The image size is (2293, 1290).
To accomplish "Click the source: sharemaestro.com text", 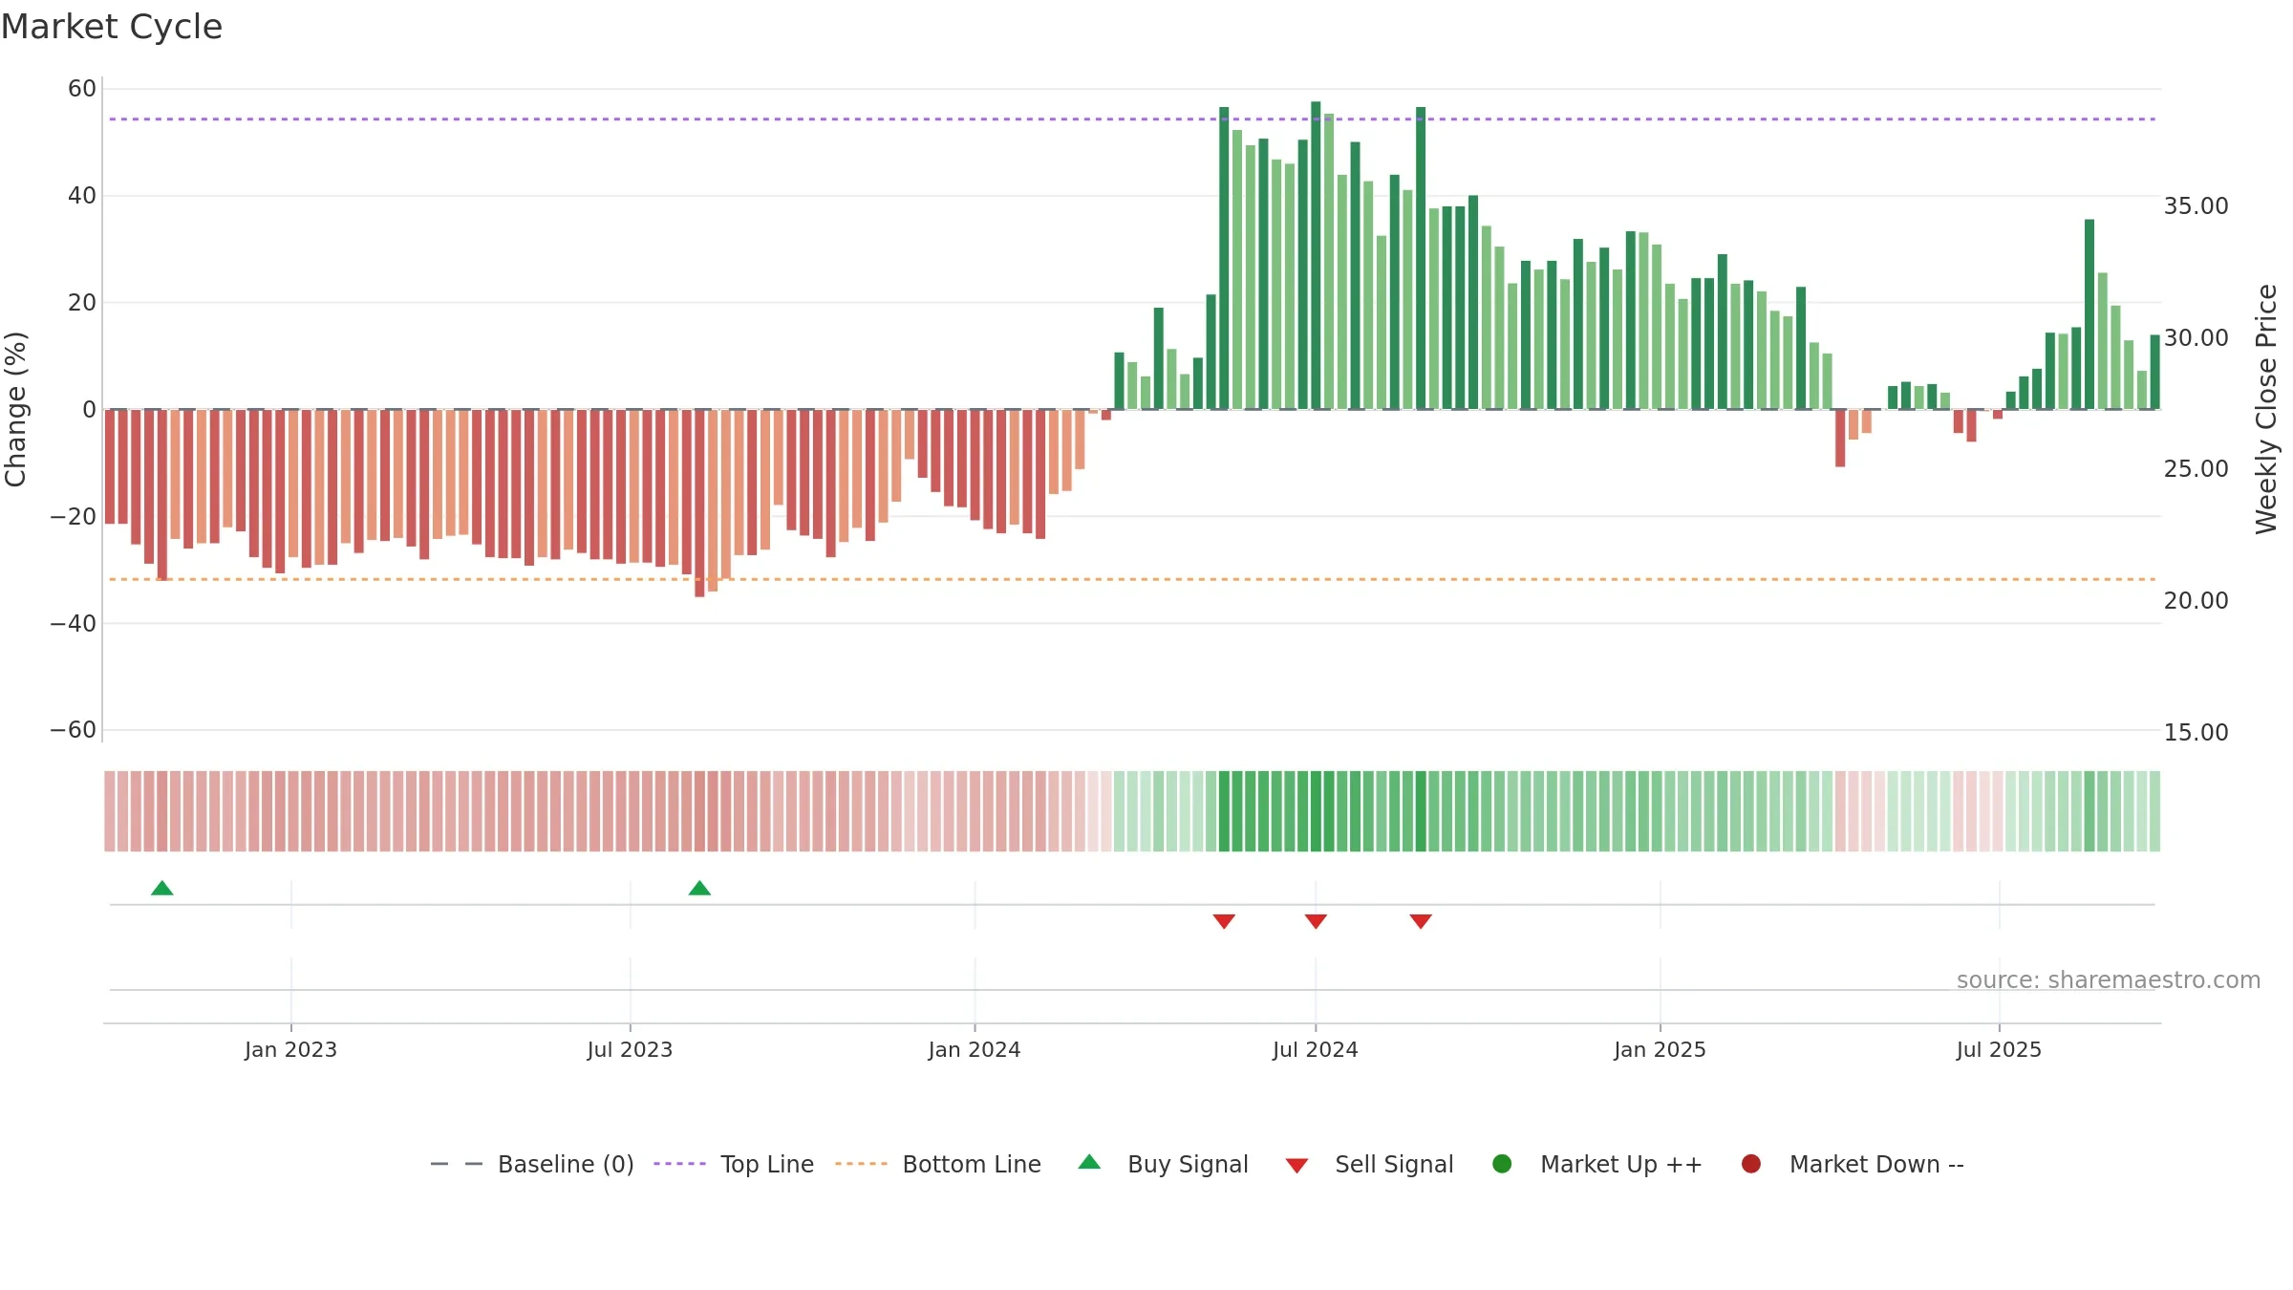I will [x=2109, y=980].
